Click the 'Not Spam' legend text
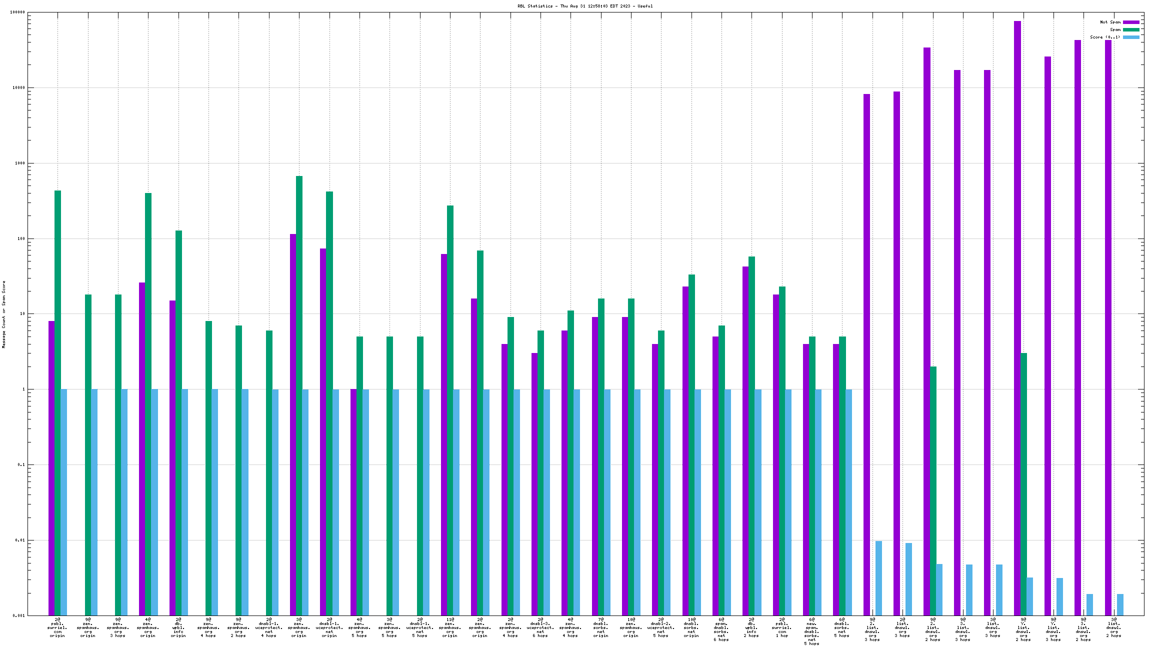1152x648 pixels. click(x=1110, y=22)
